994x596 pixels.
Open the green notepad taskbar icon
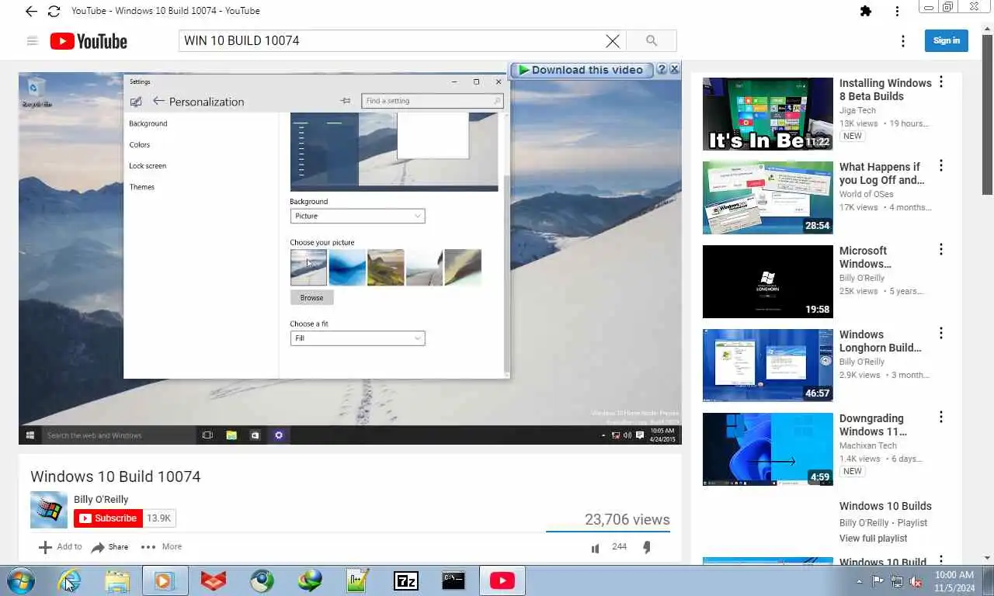click(x=357, y=580)
